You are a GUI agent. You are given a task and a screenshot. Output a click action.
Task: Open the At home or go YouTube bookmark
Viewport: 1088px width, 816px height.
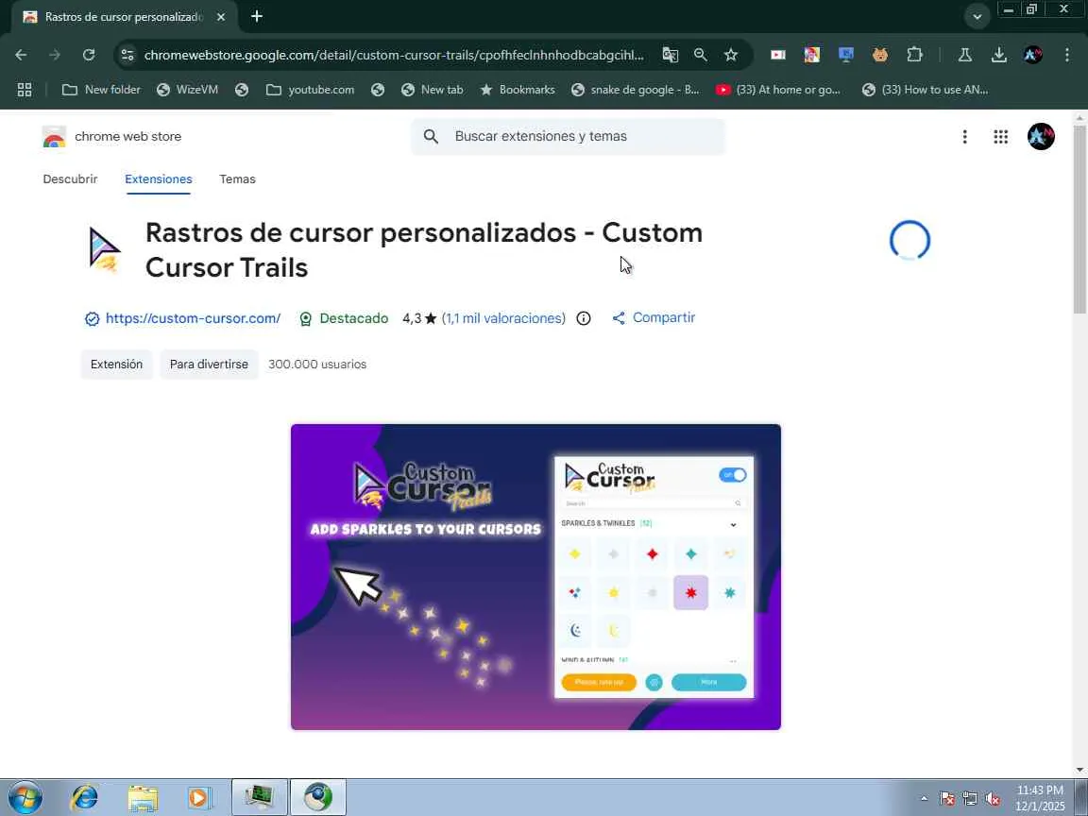778,90
